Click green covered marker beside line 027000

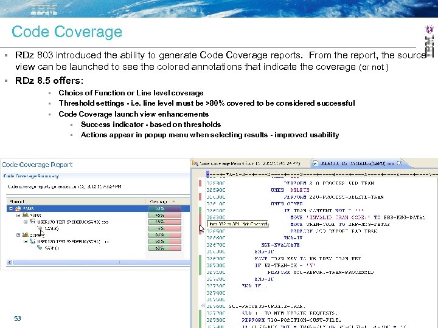pyautogui.click(x=200, y=265)
